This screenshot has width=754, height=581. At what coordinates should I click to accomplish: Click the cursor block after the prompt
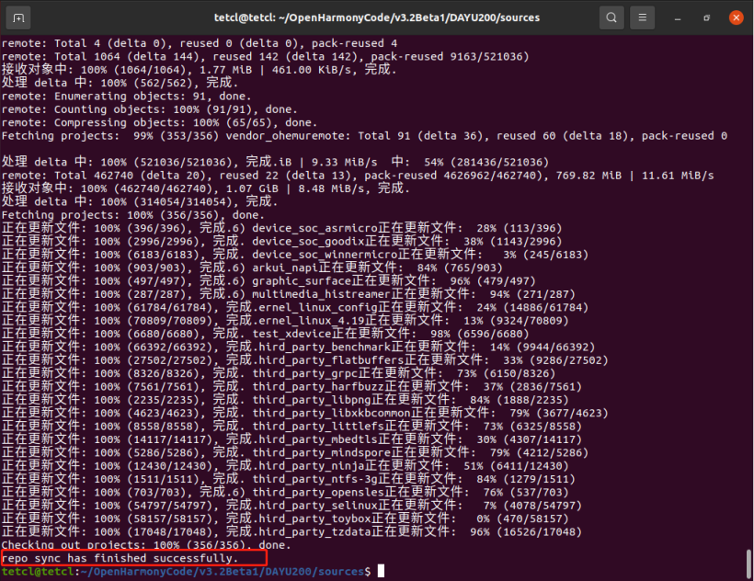[x=381, y=571]
